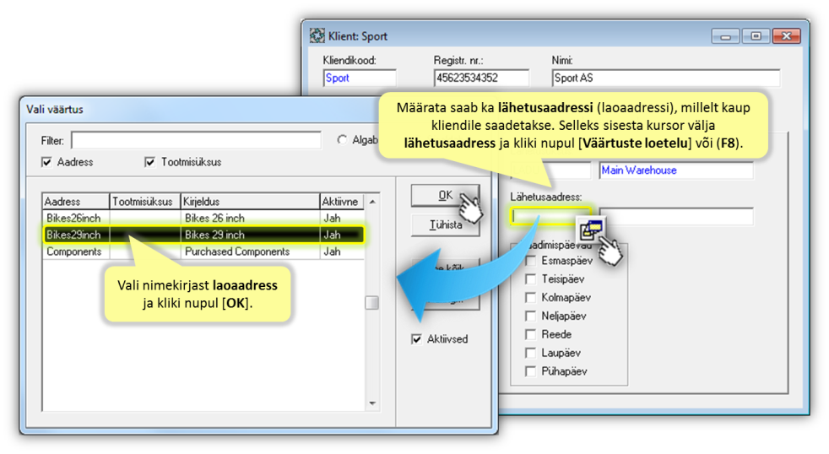This screenshot has height=454, width=829.
Task: Select the Bikes29inch row
Action: coord(203,235)
